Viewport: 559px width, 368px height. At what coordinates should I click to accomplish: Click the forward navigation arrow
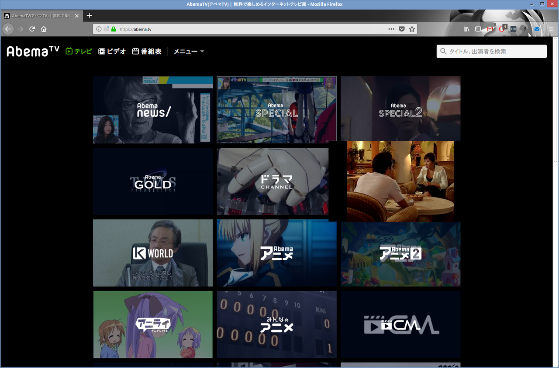(20, 29)
